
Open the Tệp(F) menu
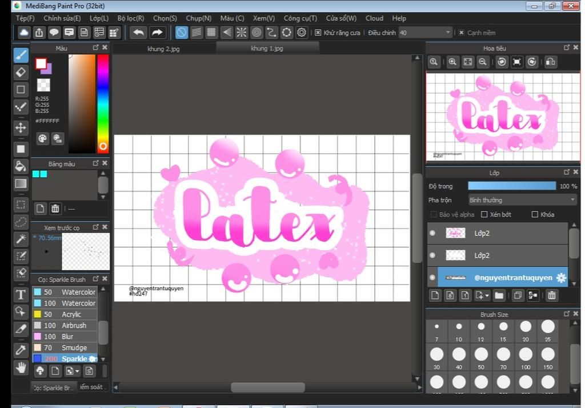point(25,18)
